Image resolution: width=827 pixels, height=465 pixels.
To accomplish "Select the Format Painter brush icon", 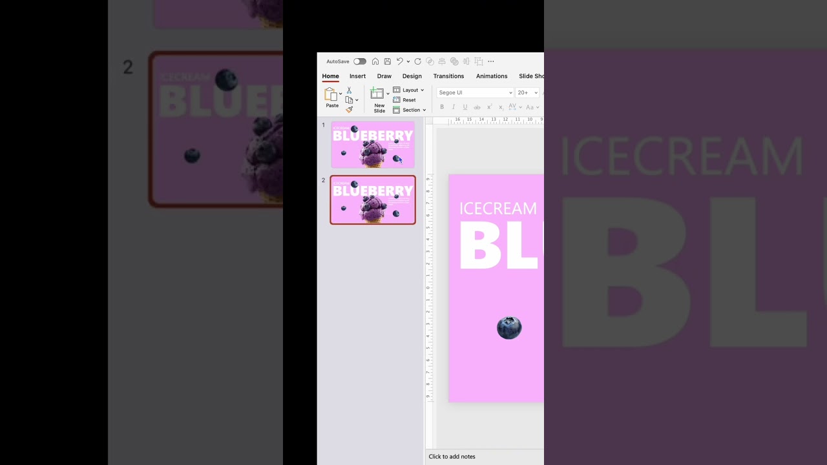I will click(x=349, y=109).
